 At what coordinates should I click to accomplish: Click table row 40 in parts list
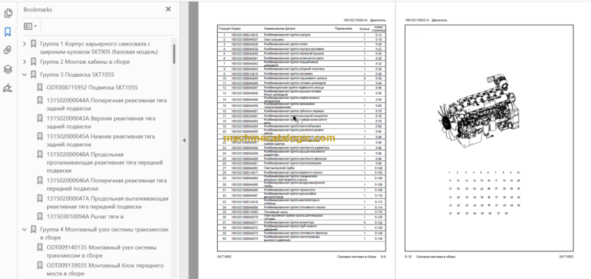coord(301,239)
